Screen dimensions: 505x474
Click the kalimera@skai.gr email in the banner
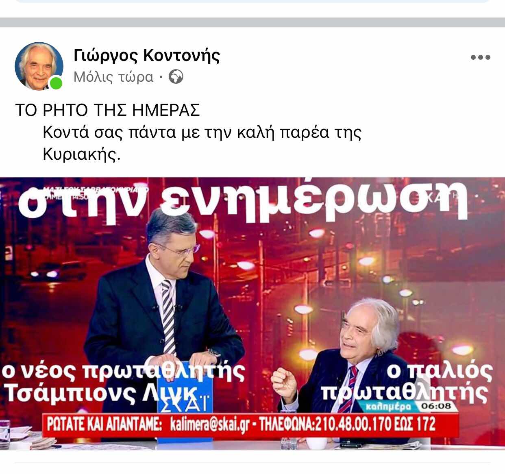[x=210, y=424]
